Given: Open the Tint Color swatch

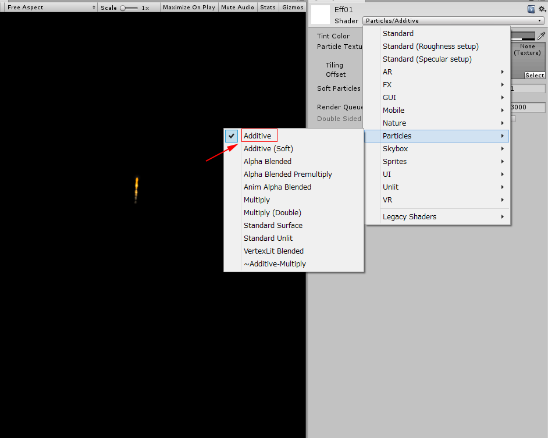Looking at the screenshot, I should tap(523, 35).
